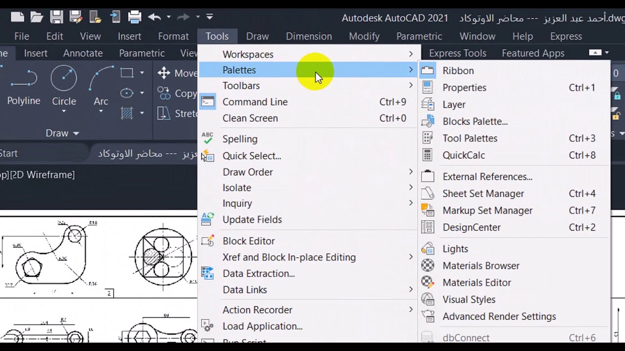
Task: Expand the Workspaces submenu
Action: pyautogui.click(x=308, y=54)
